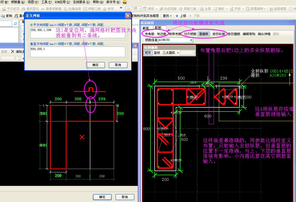Click the 选择楼层 icon
This screenshot has width=296, height=202.
click(x=271, y=9)
